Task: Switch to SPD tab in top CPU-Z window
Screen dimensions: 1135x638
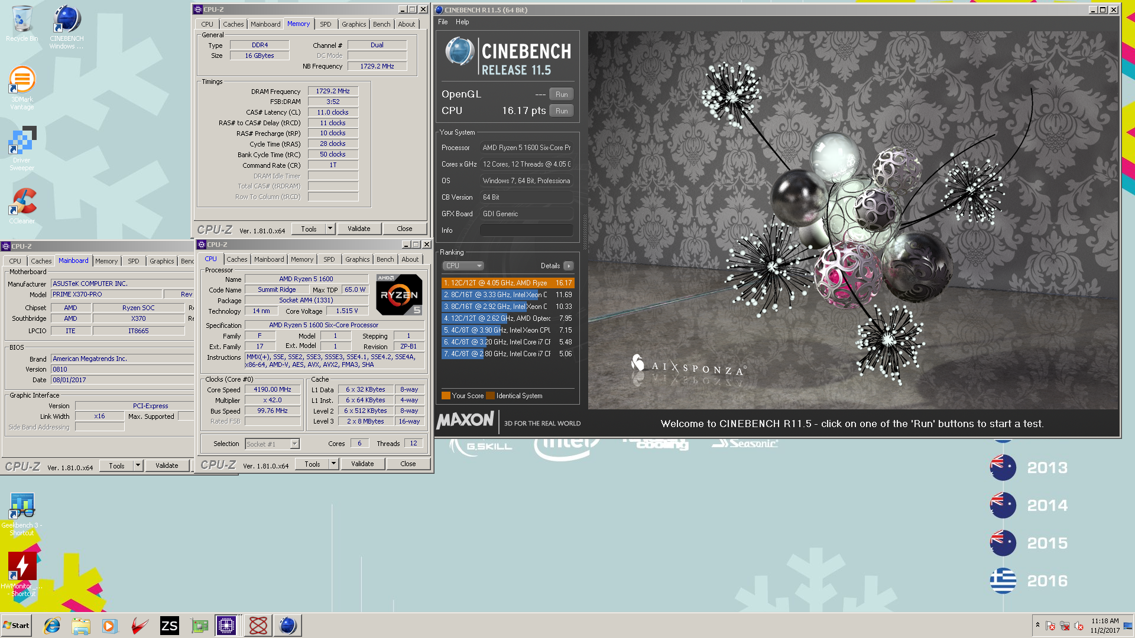Action: pyautogui.click(x=326, y=24)
